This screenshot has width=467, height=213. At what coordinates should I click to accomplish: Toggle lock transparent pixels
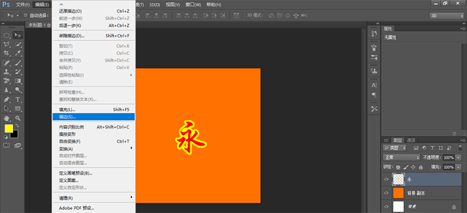(398, 167)
